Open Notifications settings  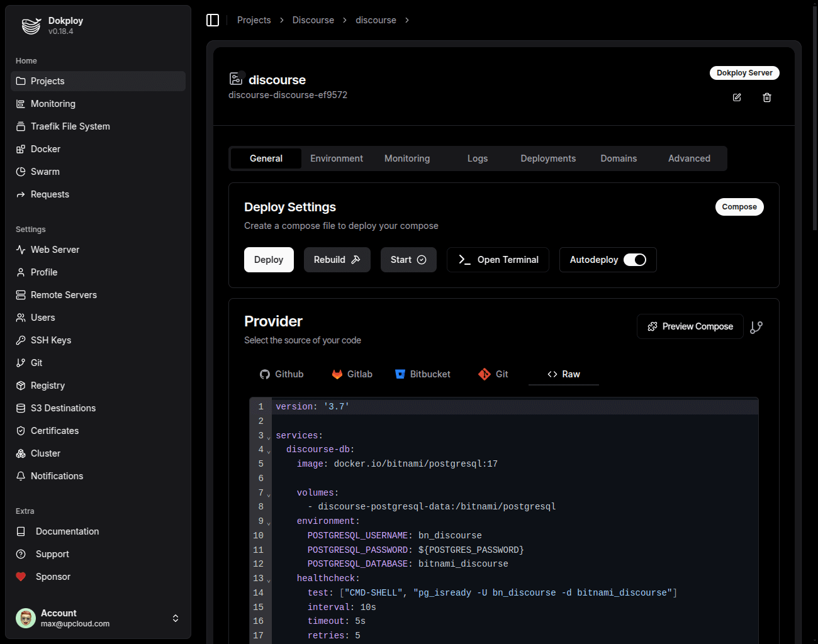[x=57, y=475]
